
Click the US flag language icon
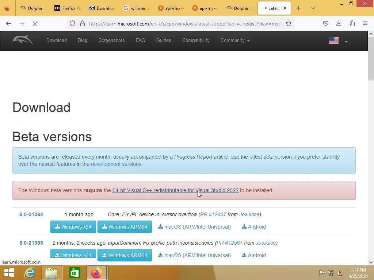333,41
